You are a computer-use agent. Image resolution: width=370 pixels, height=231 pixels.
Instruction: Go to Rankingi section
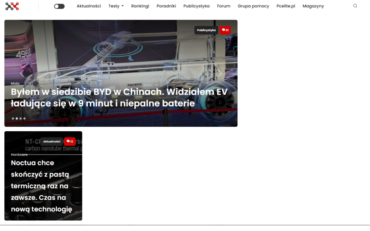coord(140,6)
